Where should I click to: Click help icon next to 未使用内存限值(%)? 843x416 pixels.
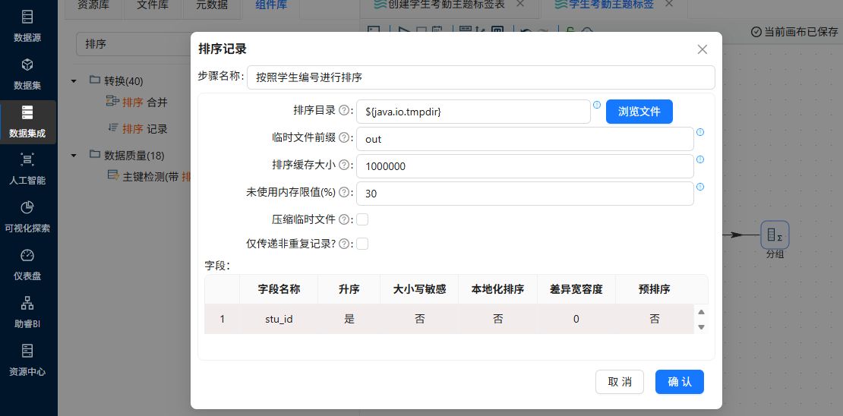coord(343,193)
